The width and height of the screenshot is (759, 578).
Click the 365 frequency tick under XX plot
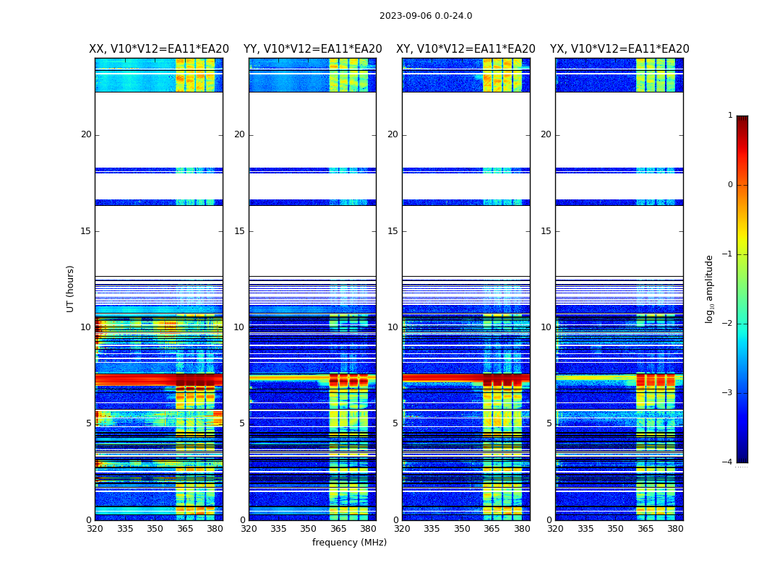click(x=185, y=529)
